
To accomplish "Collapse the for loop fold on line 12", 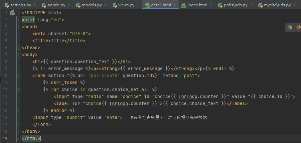I will (x=19, y=89).
